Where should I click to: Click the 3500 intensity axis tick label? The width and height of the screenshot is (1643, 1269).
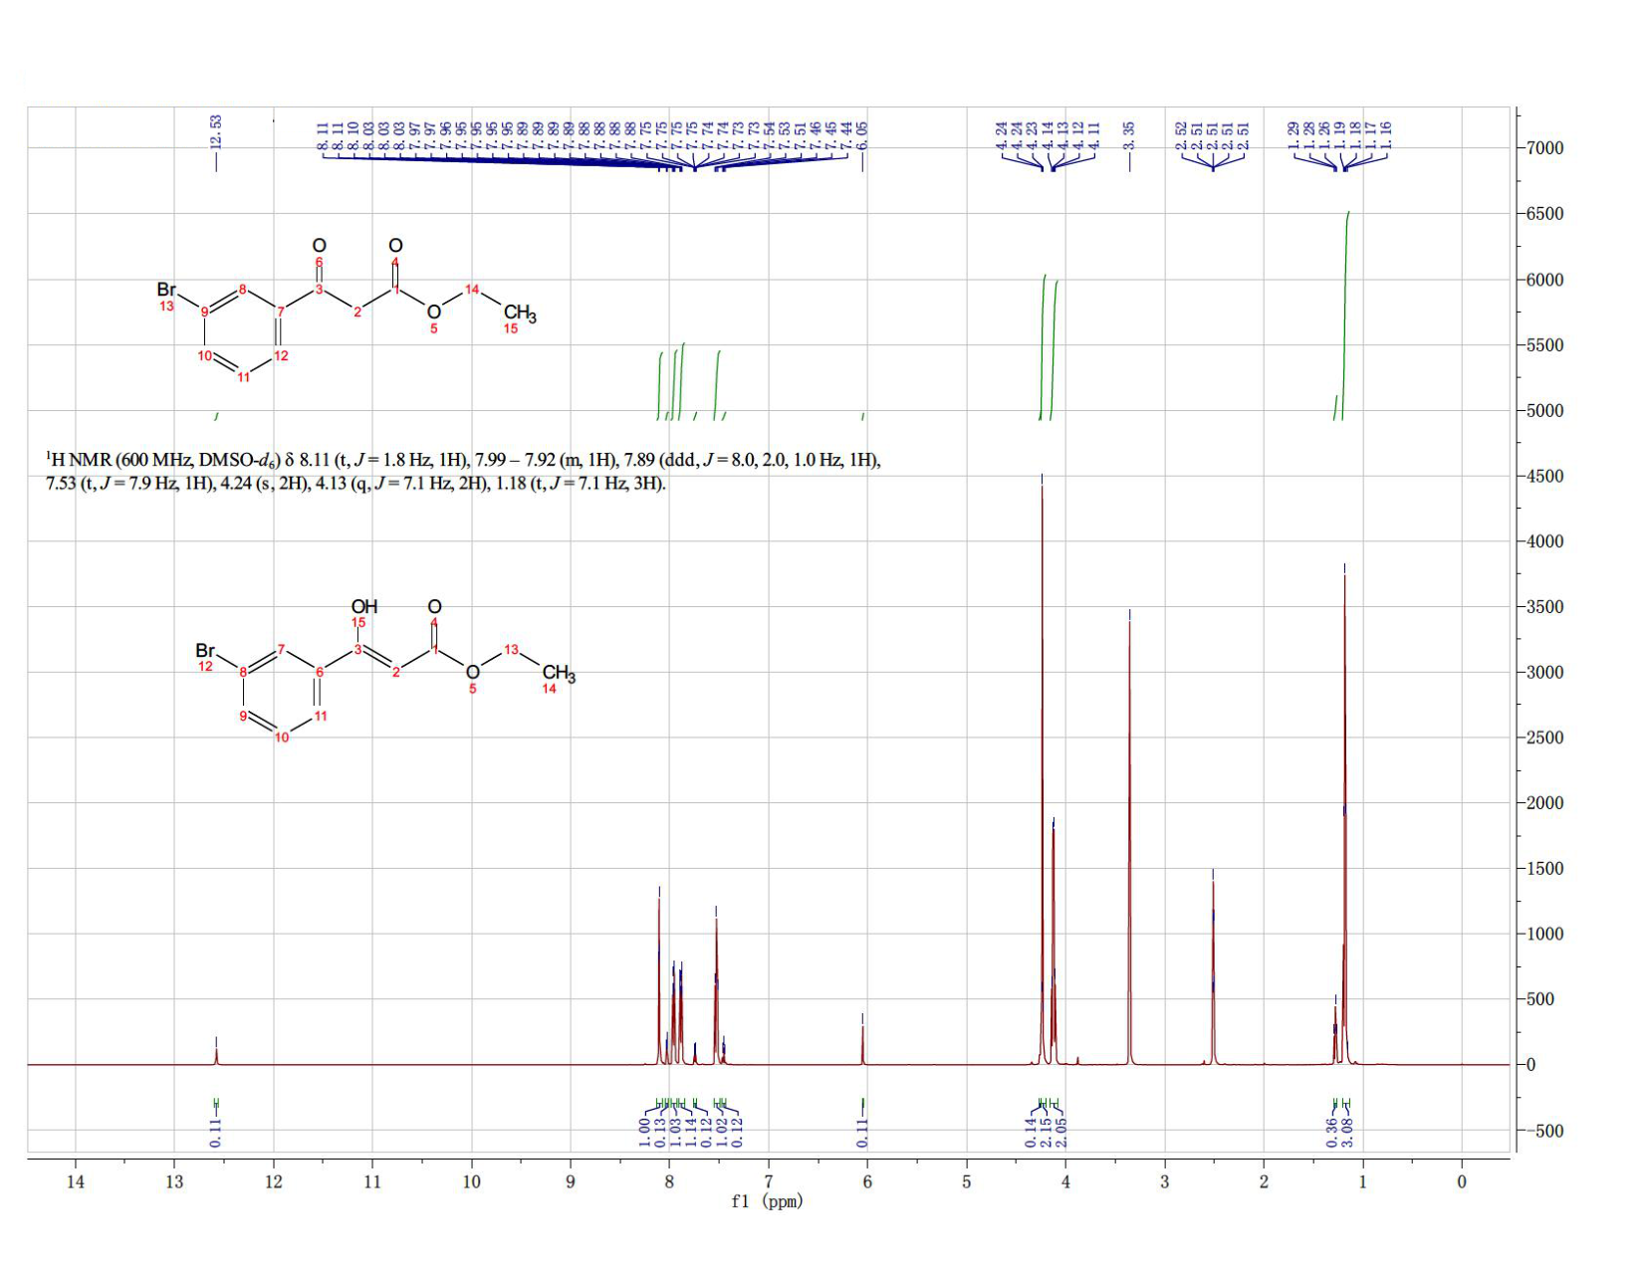click(1543, 607)
